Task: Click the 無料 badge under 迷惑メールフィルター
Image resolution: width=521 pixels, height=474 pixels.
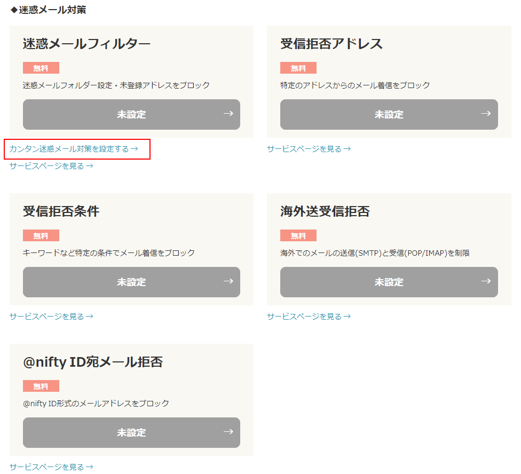Action: 41,68
